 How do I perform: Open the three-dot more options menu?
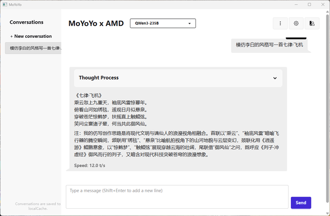tap(280, 23)
